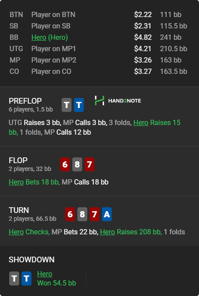This screenshot has height=296, width=199.
Task: Click the blue A card on the turn
Action: [107, 214]
